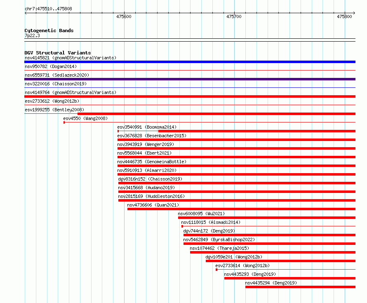Select the blue nsv4145821 variant bar
This screenshot has height=303, width=367.
click(x=190, y=62)
